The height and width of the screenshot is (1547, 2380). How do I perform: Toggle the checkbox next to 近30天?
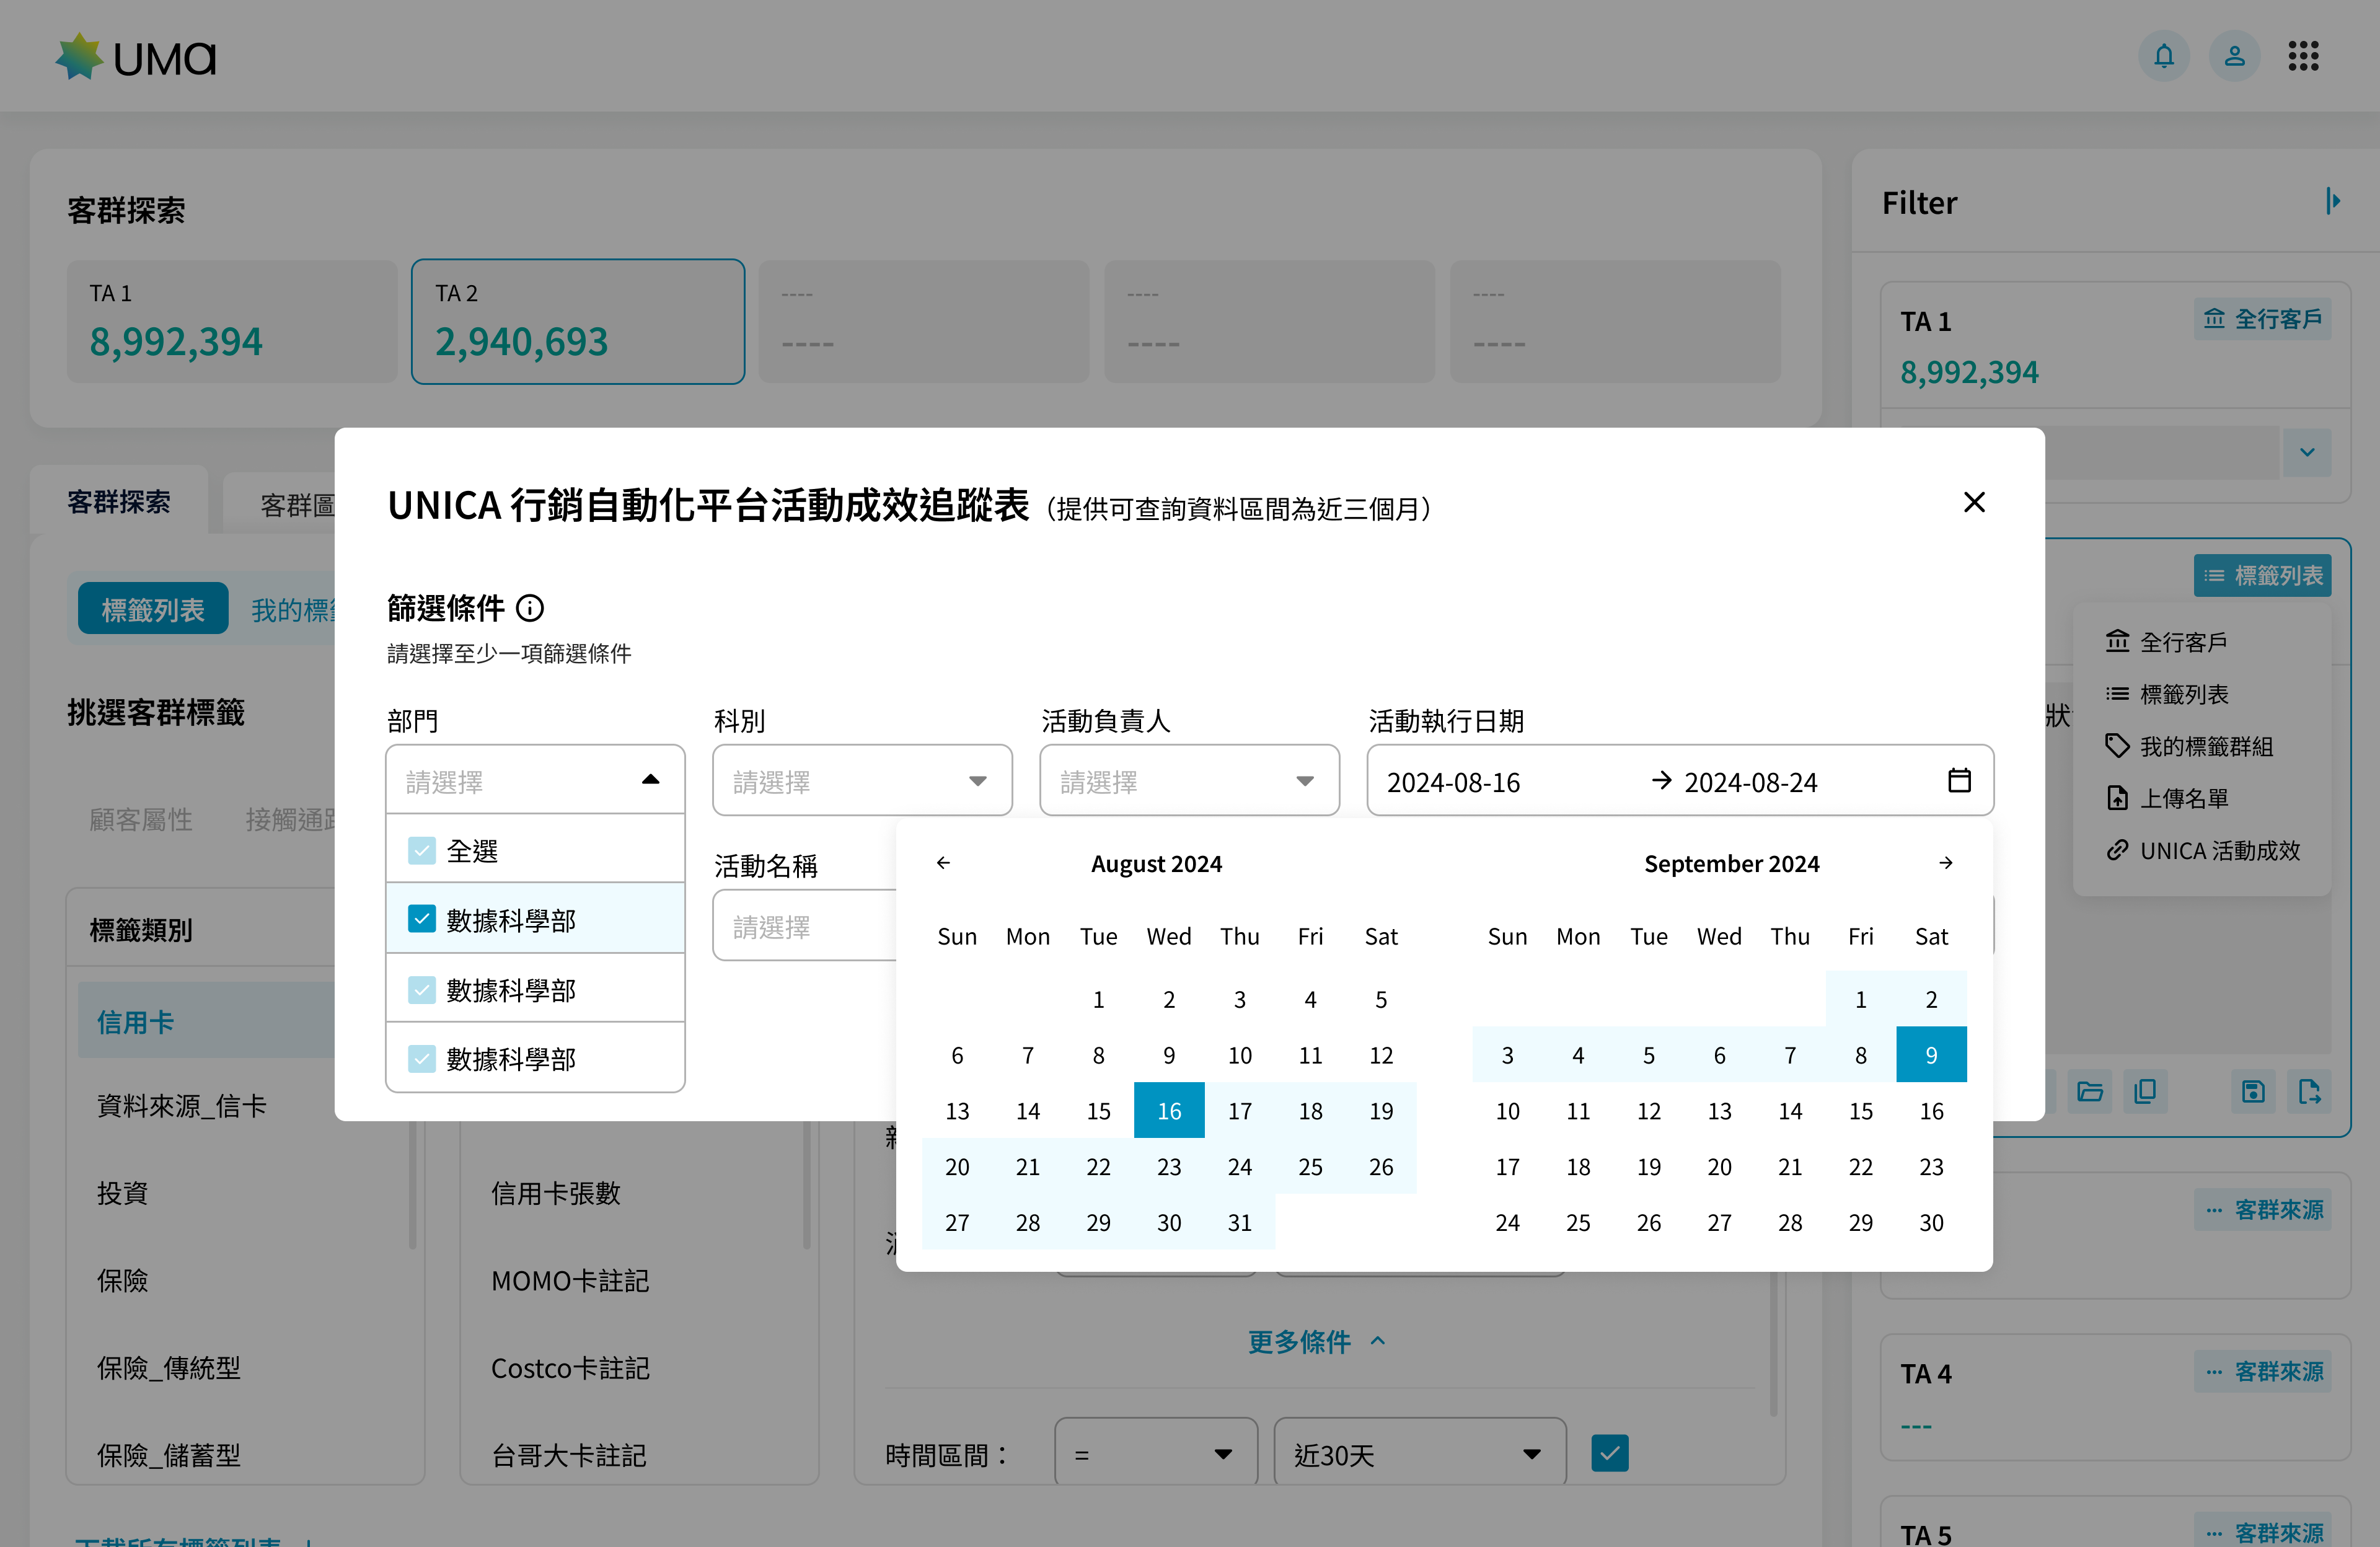click(x=1609, y=1454)
